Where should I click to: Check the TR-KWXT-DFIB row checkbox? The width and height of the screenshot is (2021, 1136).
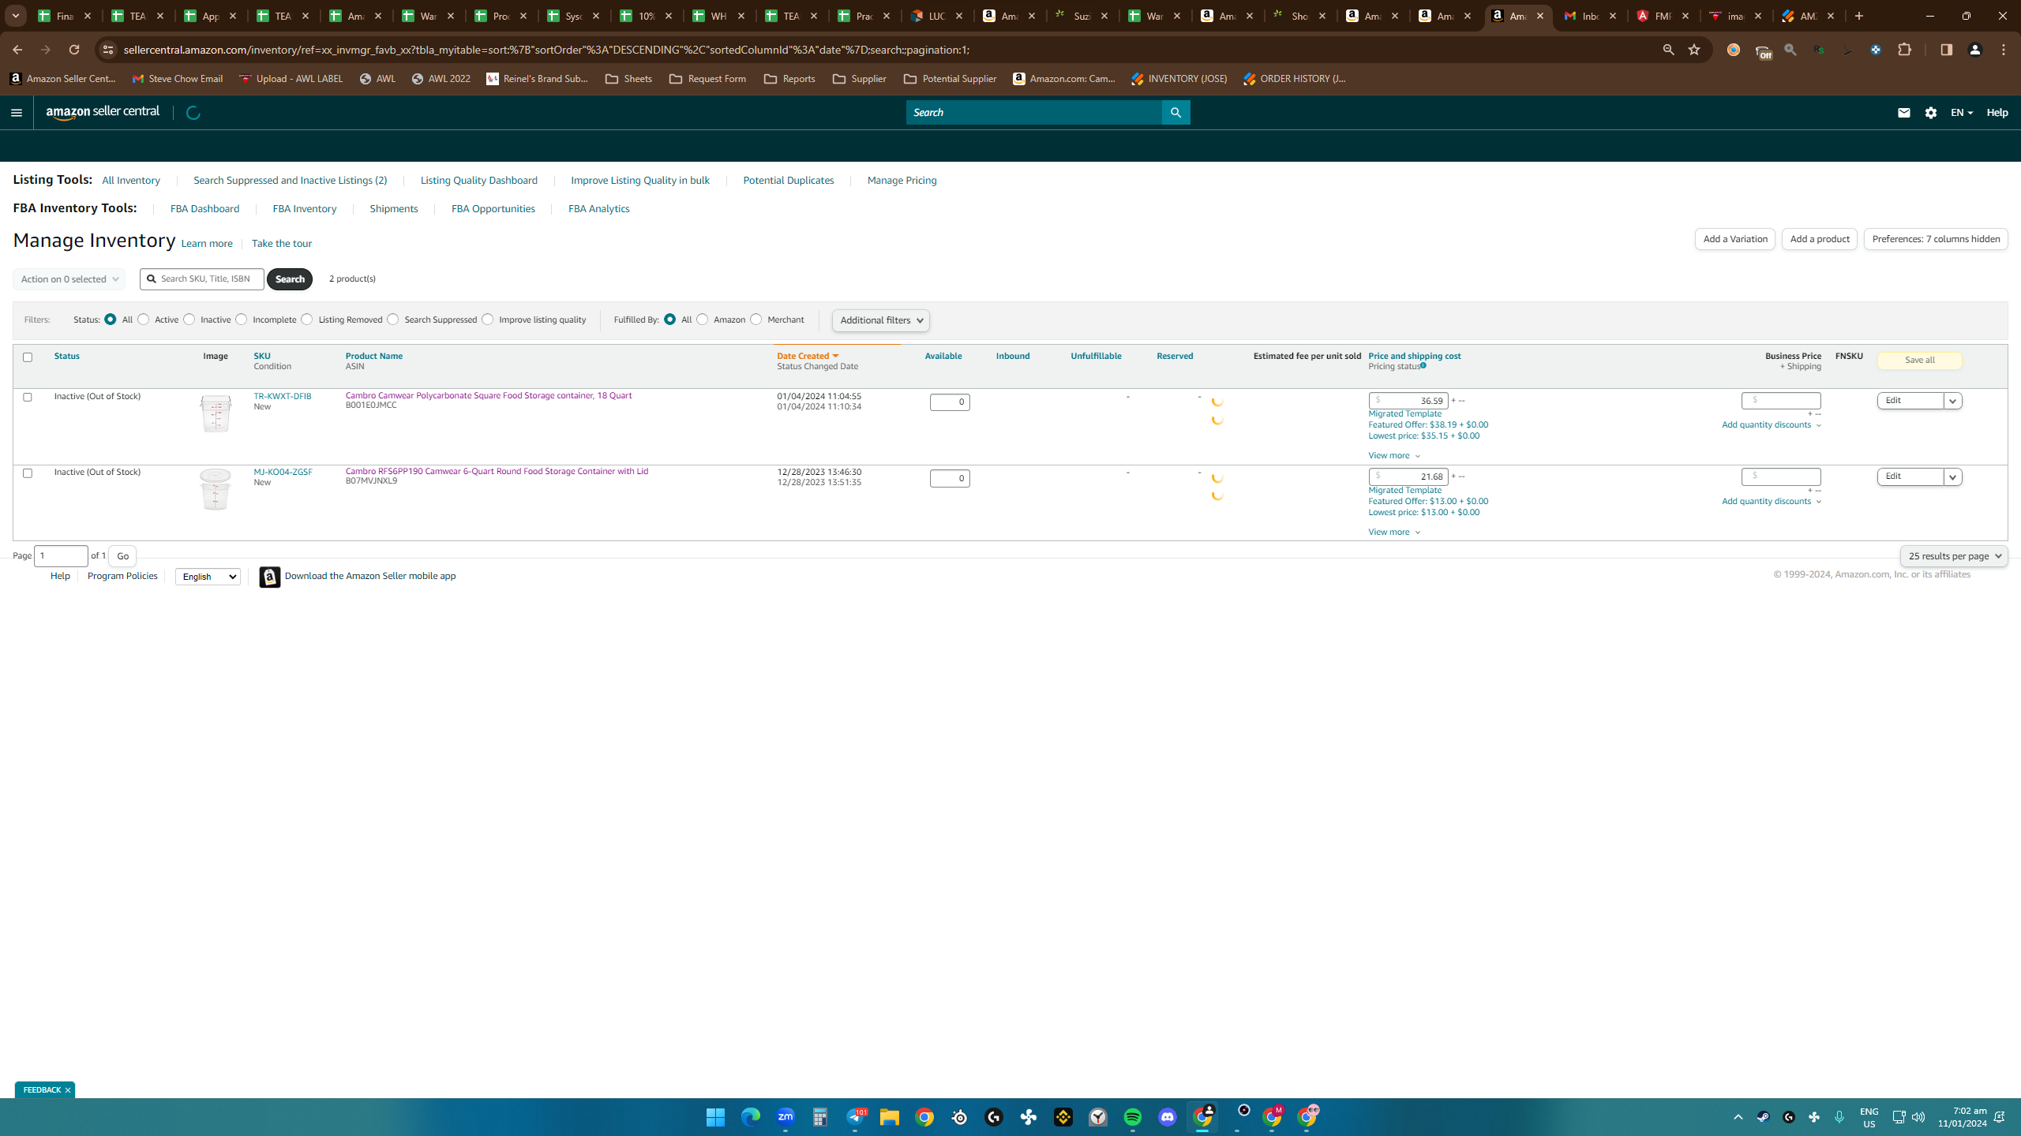pos(28,397)
